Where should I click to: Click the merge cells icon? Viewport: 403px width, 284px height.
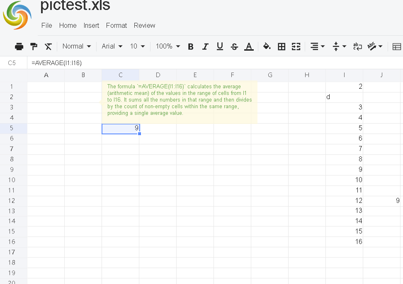(x=296, y=46)
